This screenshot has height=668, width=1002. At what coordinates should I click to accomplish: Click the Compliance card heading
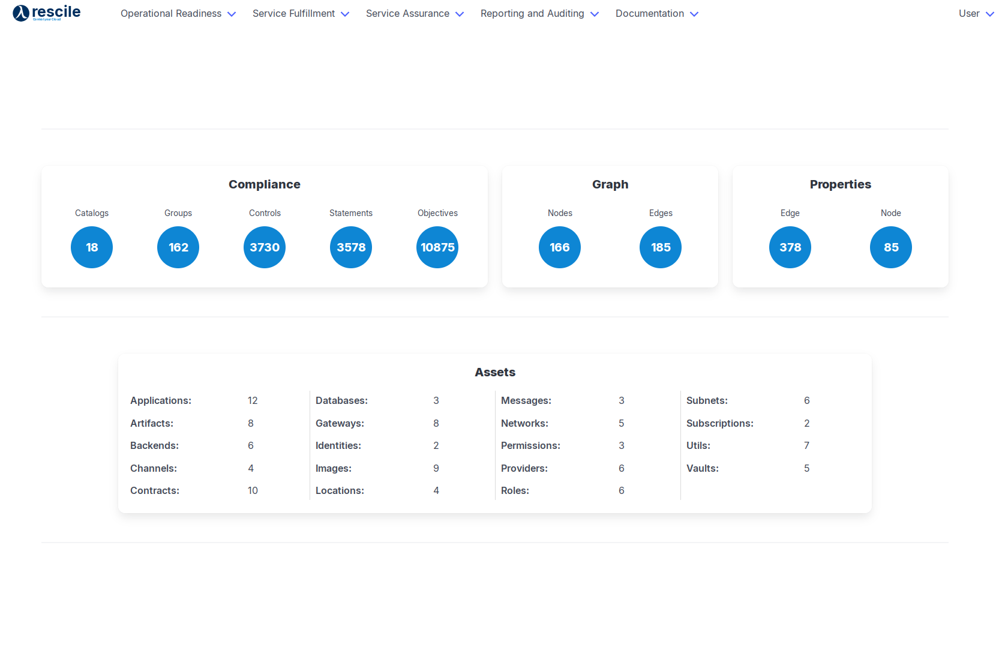265,184
